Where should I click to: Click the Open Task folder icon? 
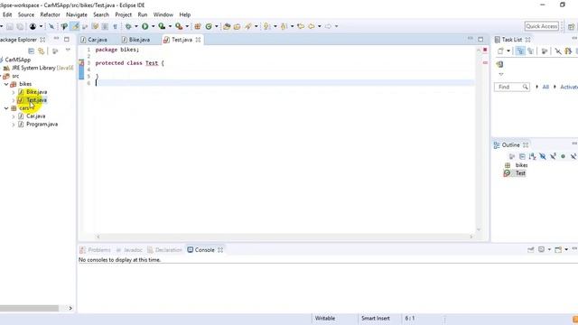click(237, 26)
